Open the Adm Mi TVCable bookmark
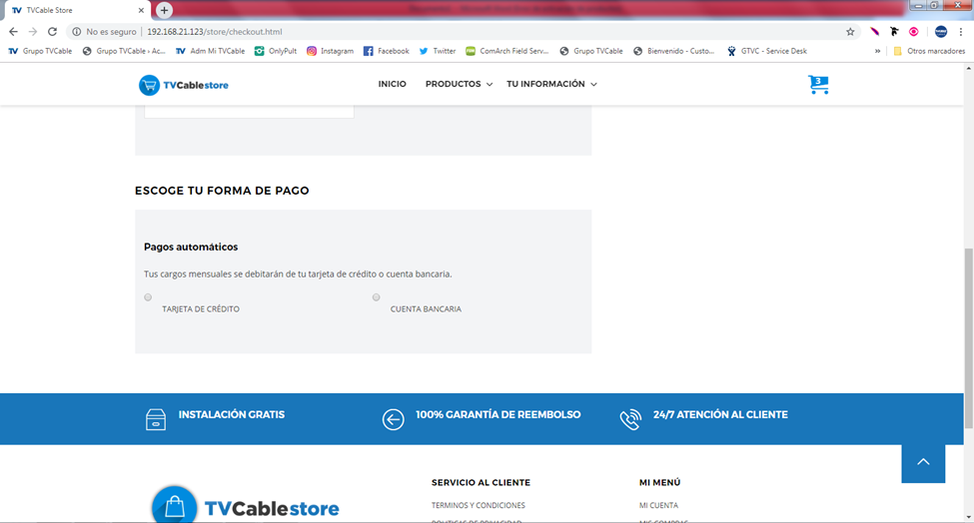Viewport: 974px width, 523px height. pyautogui.click(x=210, y=51)
